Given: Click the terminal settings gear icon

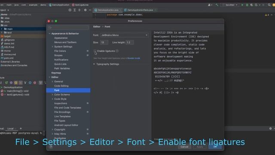Looking at the screenshot, I should click(x=270, y=128).
